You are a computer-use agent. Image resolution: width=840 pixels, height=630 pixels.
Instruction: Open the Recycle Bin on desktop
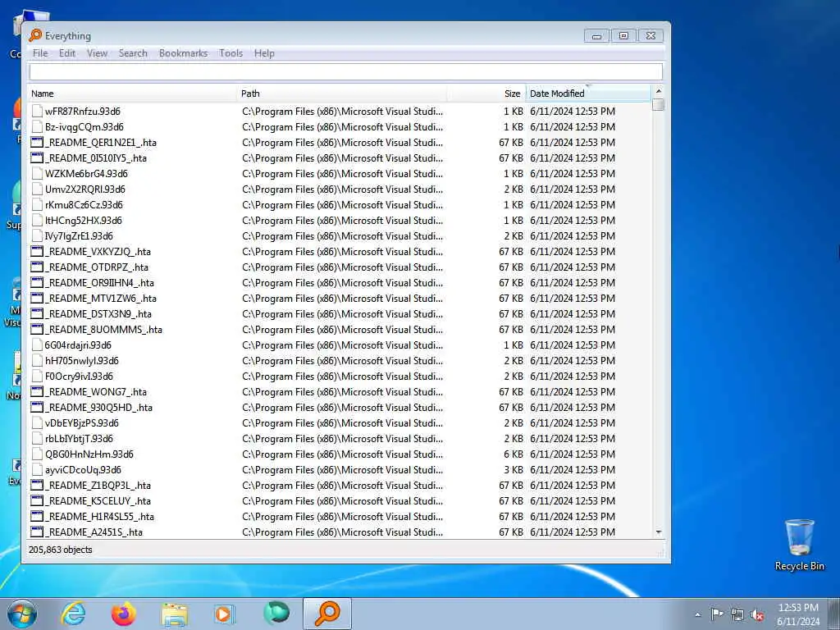pyautogui.click(x=799, y=545)
